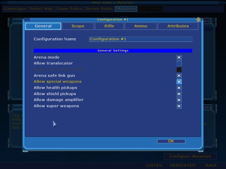Edit the Configuration Name field
The image size is (226, 169).
click(x=141, y=39)
